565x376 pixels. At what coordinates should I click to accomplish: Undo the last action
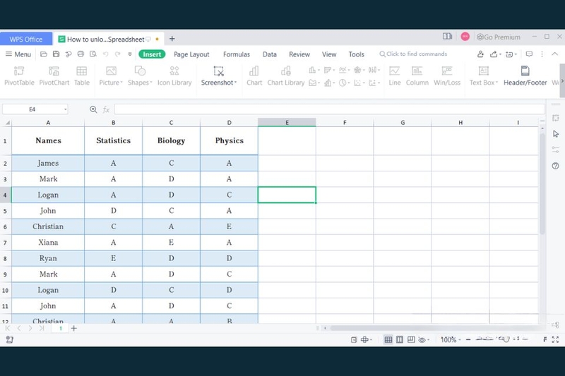coord(105,54)
